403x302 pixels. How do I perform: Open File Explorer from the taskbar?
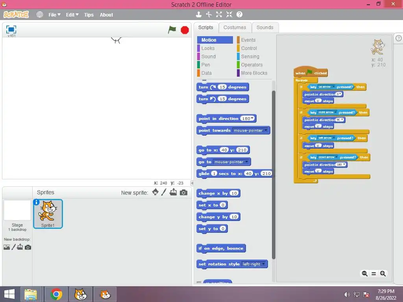(x=31, y=294)
